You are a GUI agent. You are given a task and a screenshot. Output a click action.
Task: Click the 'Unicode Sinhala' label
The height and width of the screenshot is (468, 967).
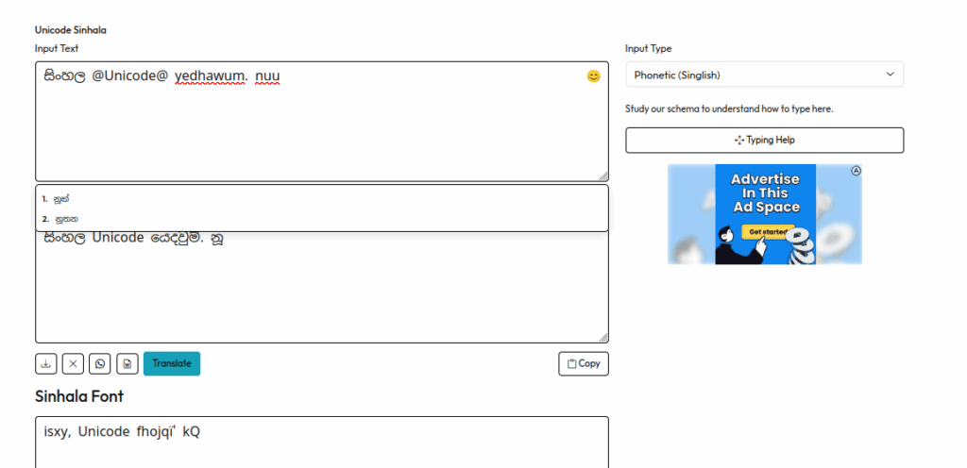coord(71,29)
